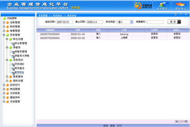This screenshot has width=190, height=127.
Task: Click page icon next to 存货调价
Action: [13, 65]
